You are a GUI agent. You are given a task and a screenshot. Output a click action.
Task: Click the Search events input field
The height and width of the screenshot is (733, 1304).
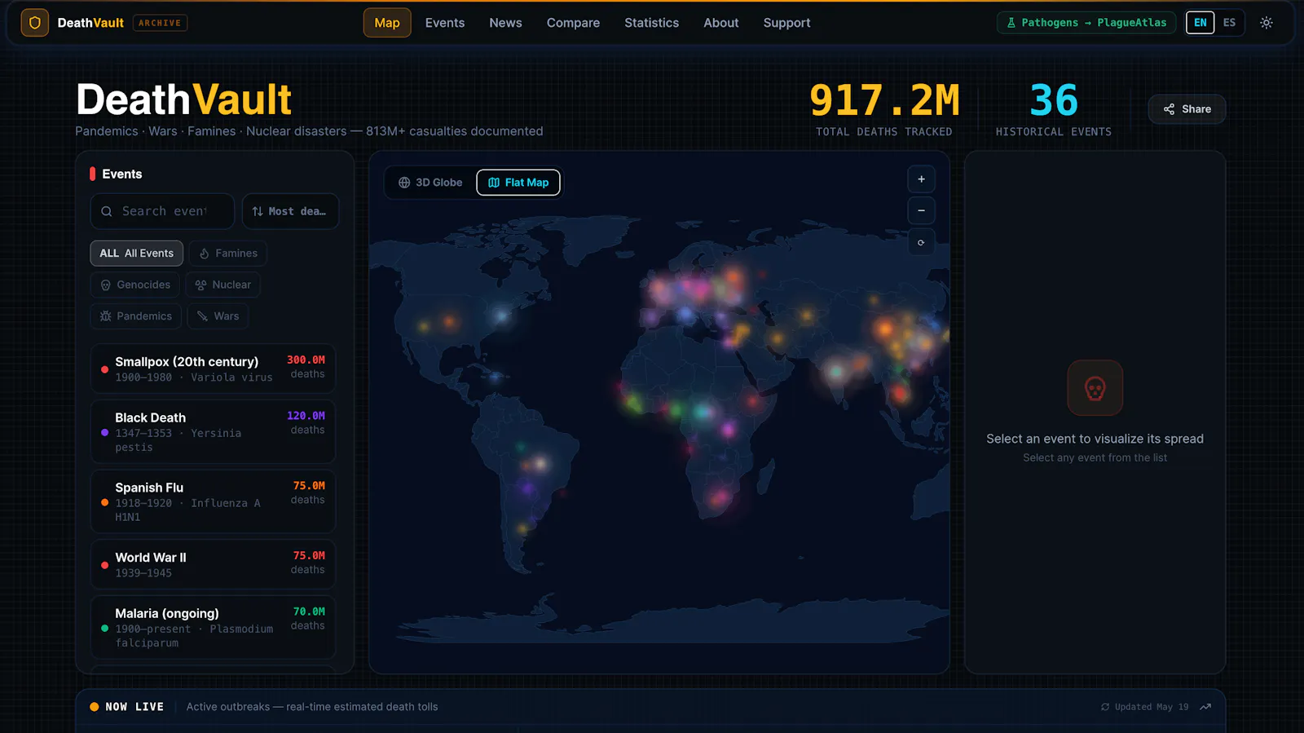[162, 211]
